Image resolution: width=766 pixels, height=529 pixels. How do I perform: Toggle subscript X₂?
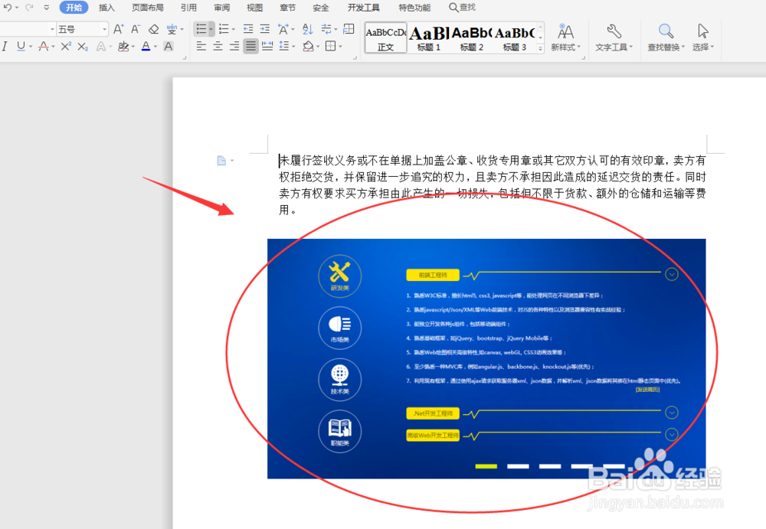tap(83, 47)
